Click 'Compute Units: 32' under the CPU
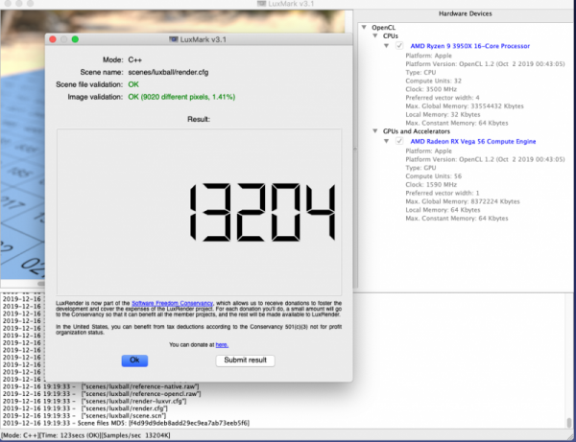Screen dimensions: 576x442 434,81
